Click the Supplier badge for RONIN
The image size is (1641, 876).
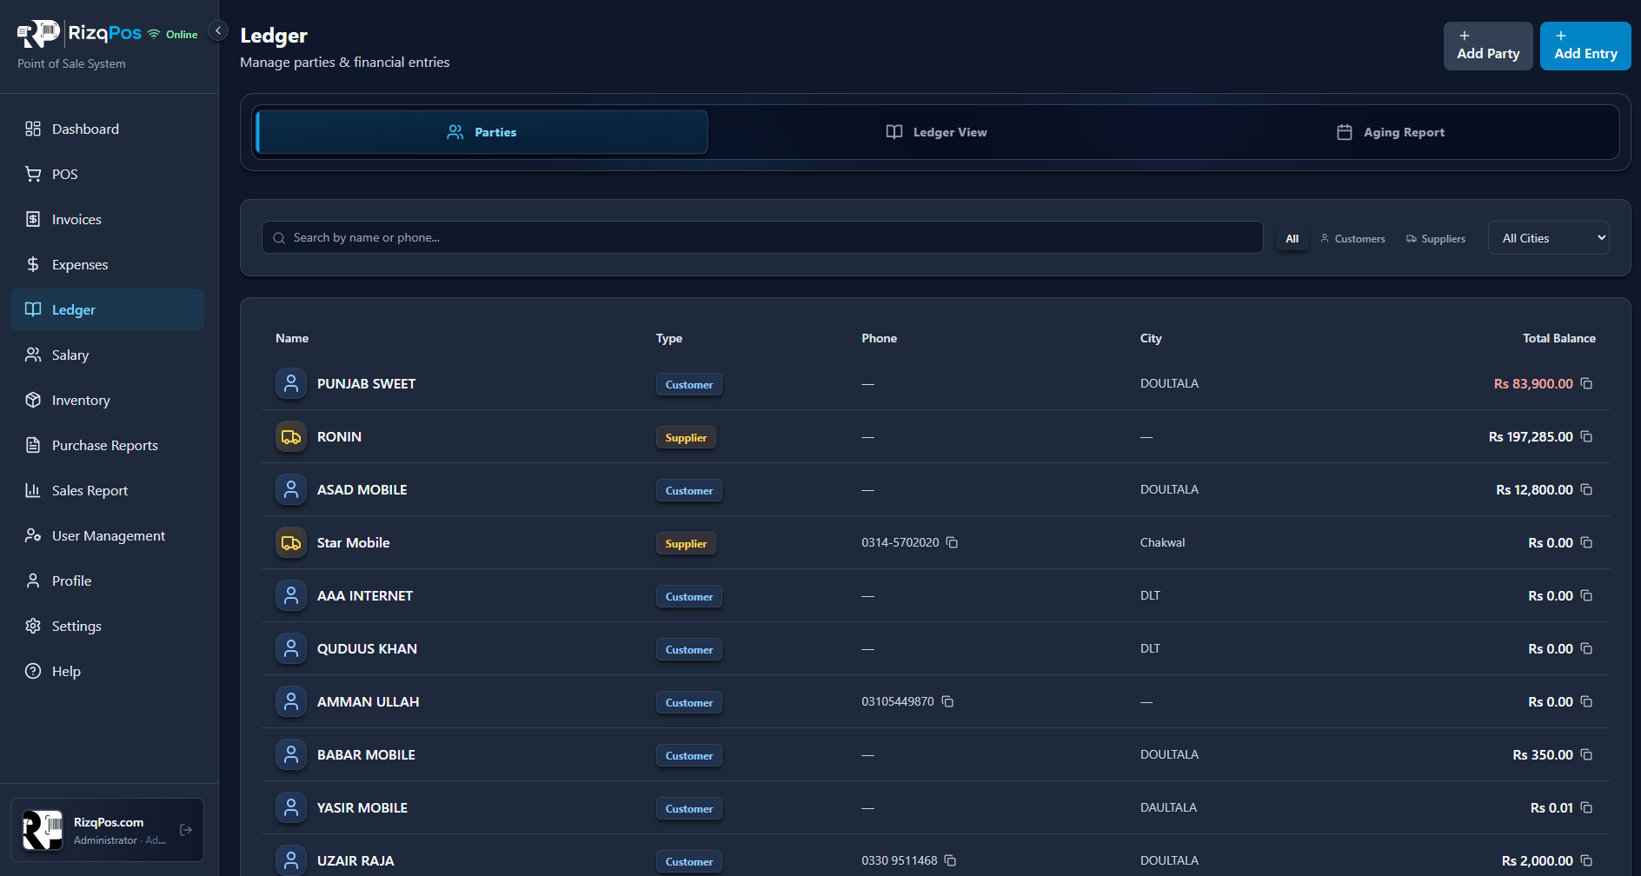[686, 437]
